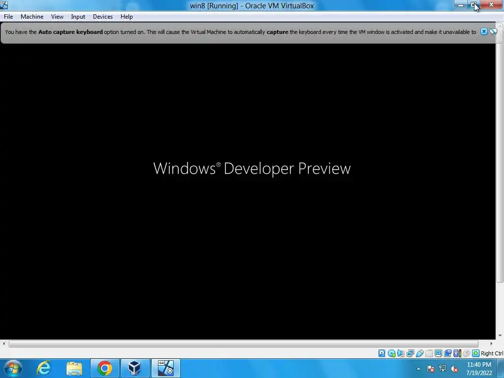The image size is (504, 378).
Task: Open the Windows Start menu
Action: click(13, 368)
